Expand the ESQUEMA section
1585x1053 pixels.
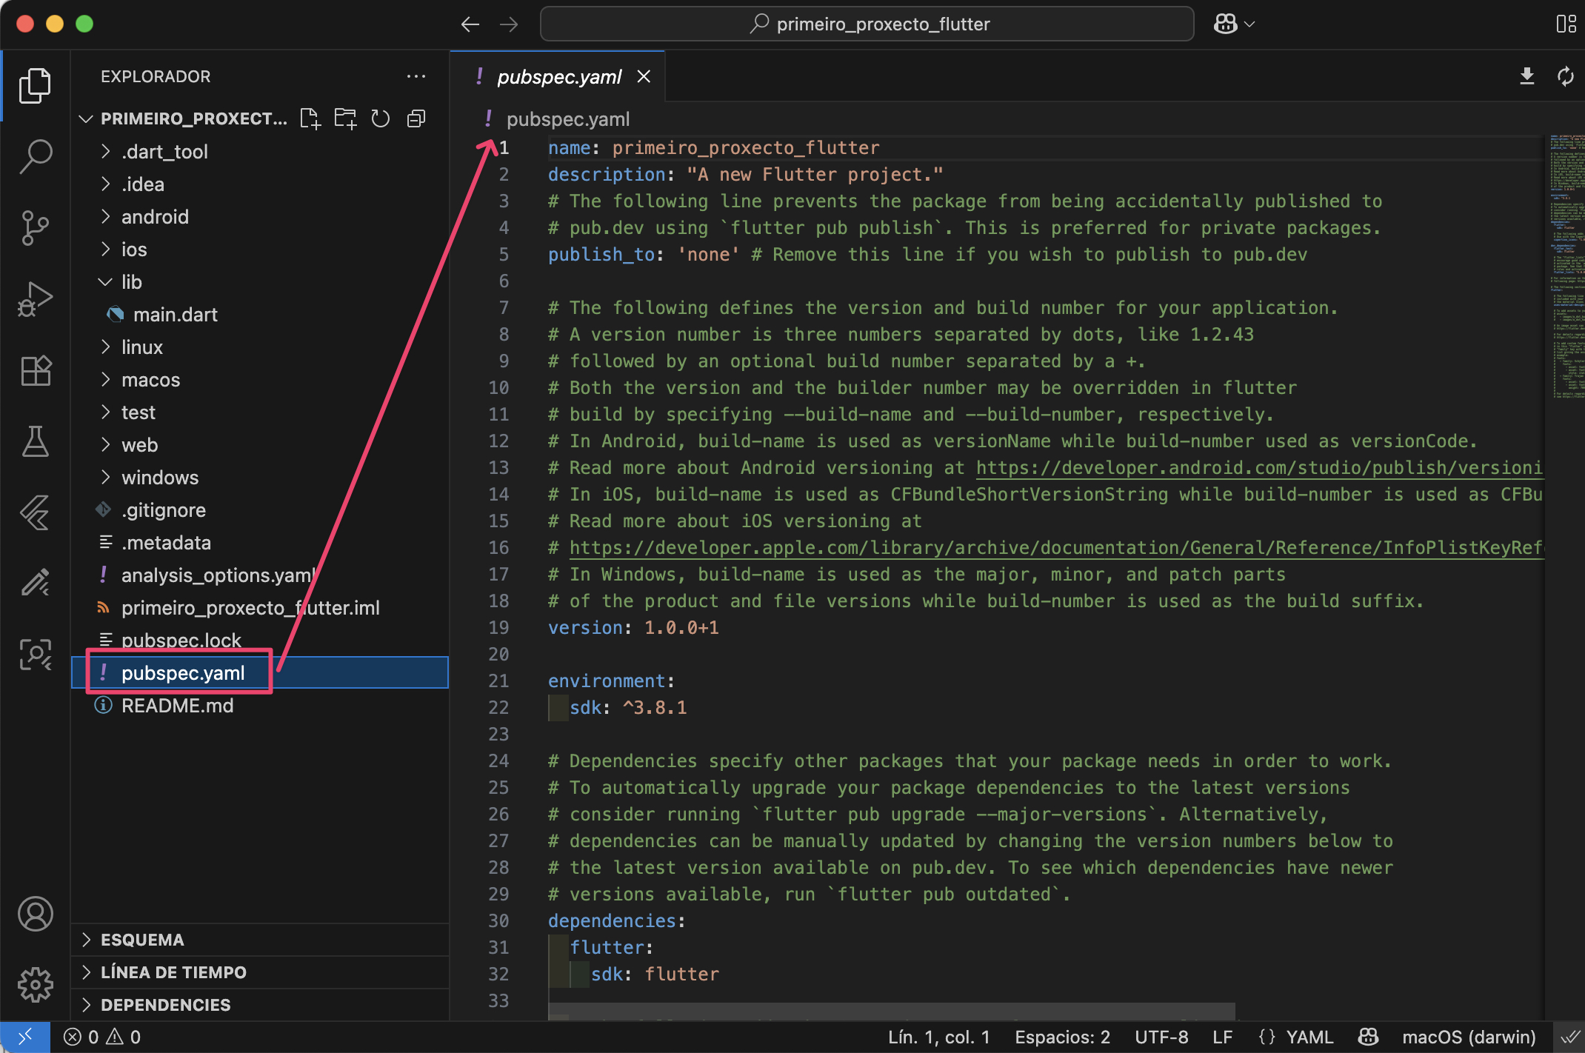(142, 940)
